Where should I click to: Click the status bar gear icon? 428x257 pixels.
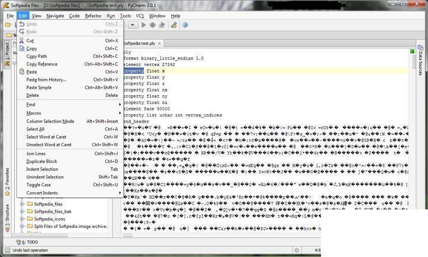click(x=297, y=250)
